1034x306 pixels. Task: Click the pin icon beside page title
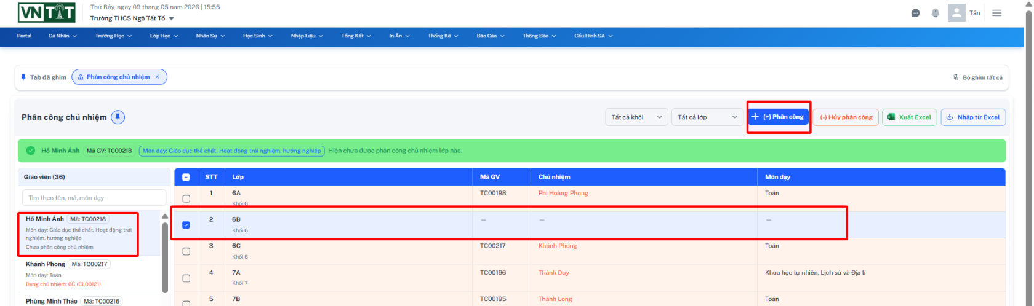[x=118, y=117]
